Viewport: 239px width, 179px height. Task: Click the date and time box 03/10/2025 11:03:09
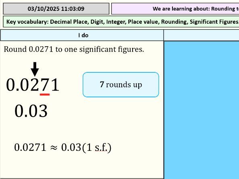pos(56,9)
